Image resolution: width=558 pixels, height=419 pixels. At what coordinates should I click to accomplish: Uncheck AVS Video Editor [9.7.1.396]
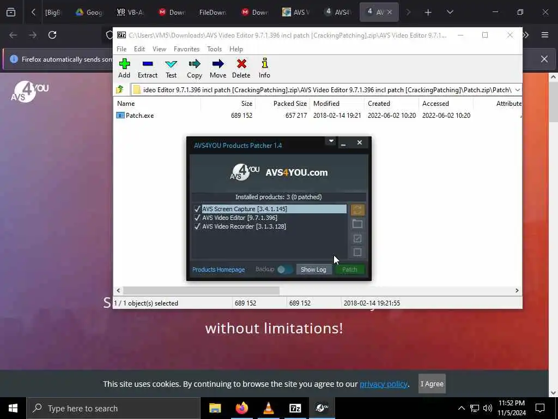197,217
